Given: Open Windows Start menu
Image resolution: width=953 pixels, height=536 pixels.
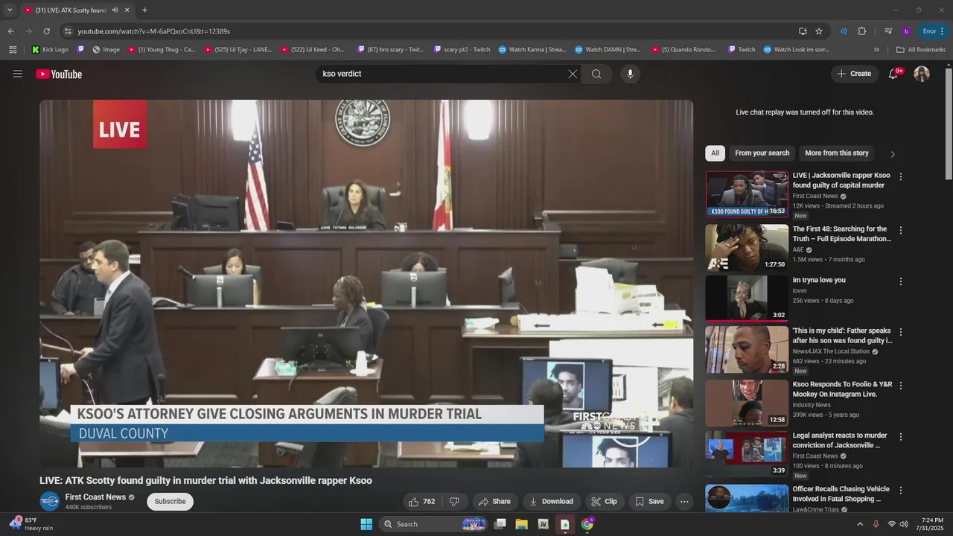Looking at the screenshot, I should 366,524.
